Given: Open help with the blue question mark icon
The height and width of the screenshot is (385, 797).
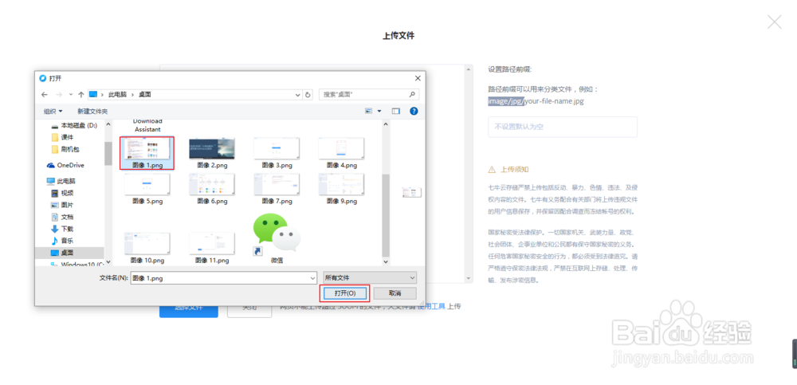Looking at the screenshot, I should pyautogui.click(x=413, y=111).
